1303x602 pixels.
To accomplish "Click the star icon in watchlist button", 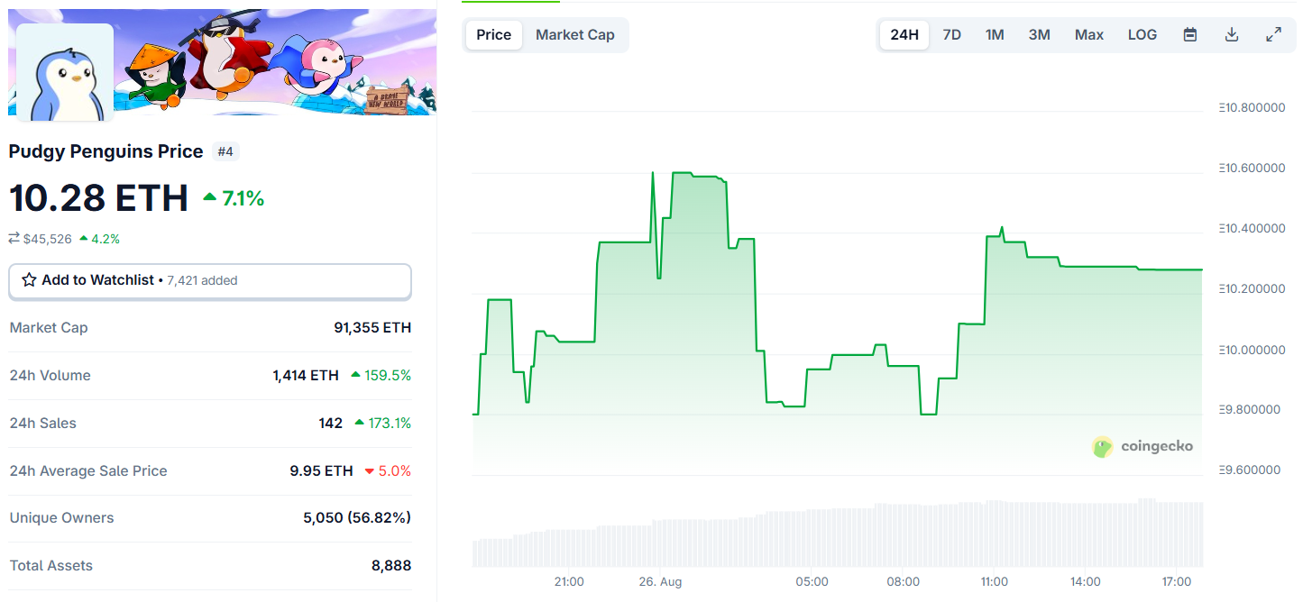I will tap(29, 280).
